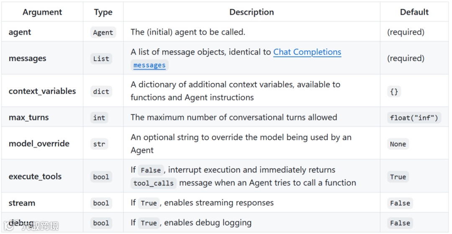The width and height of the screenshot is (452, 234).
Task: Click the Type column header
Action: click(103, 12)
